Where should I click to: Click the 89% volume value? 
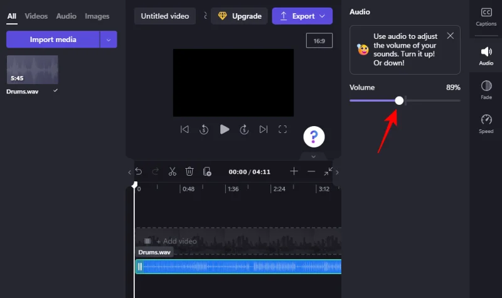(x=453, y=87)
